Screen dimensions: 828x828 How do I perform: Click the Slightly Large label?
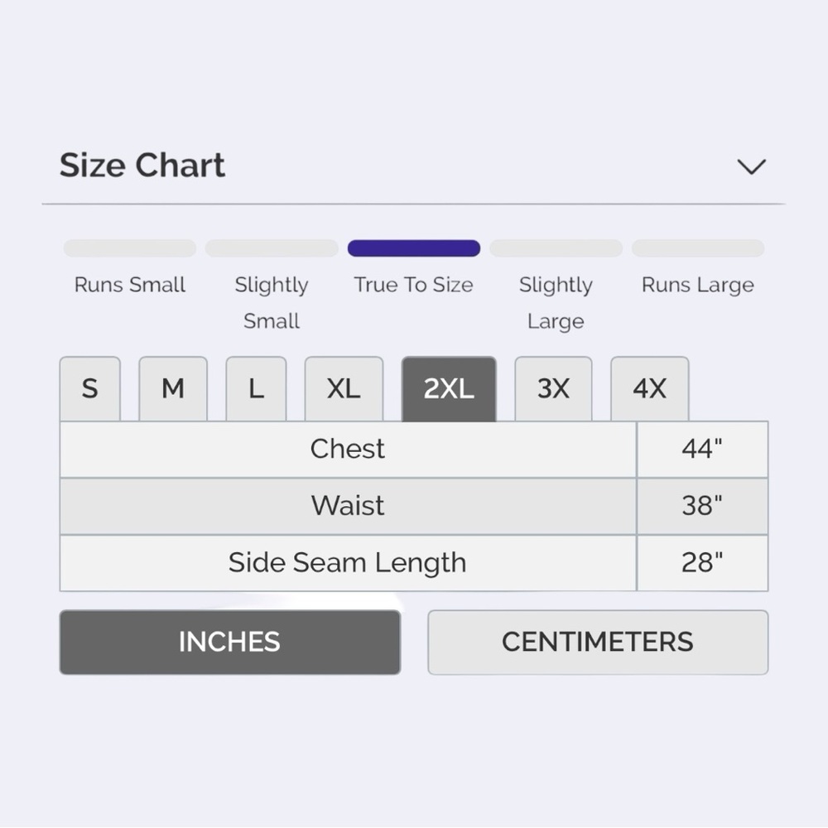tap(556, 304)
